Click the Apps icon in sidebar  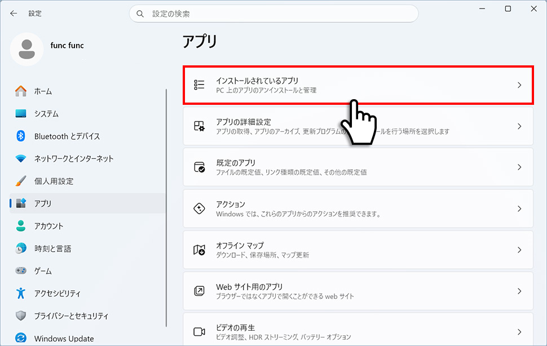click(x=21, y=203)
